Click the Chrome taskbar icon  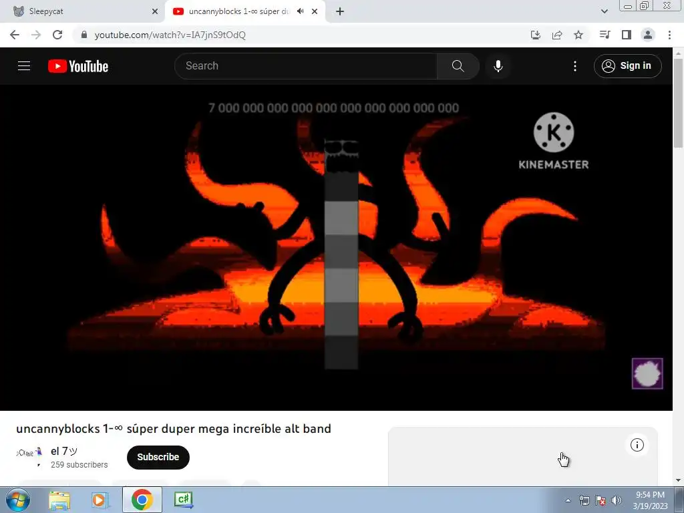point(142,500)
